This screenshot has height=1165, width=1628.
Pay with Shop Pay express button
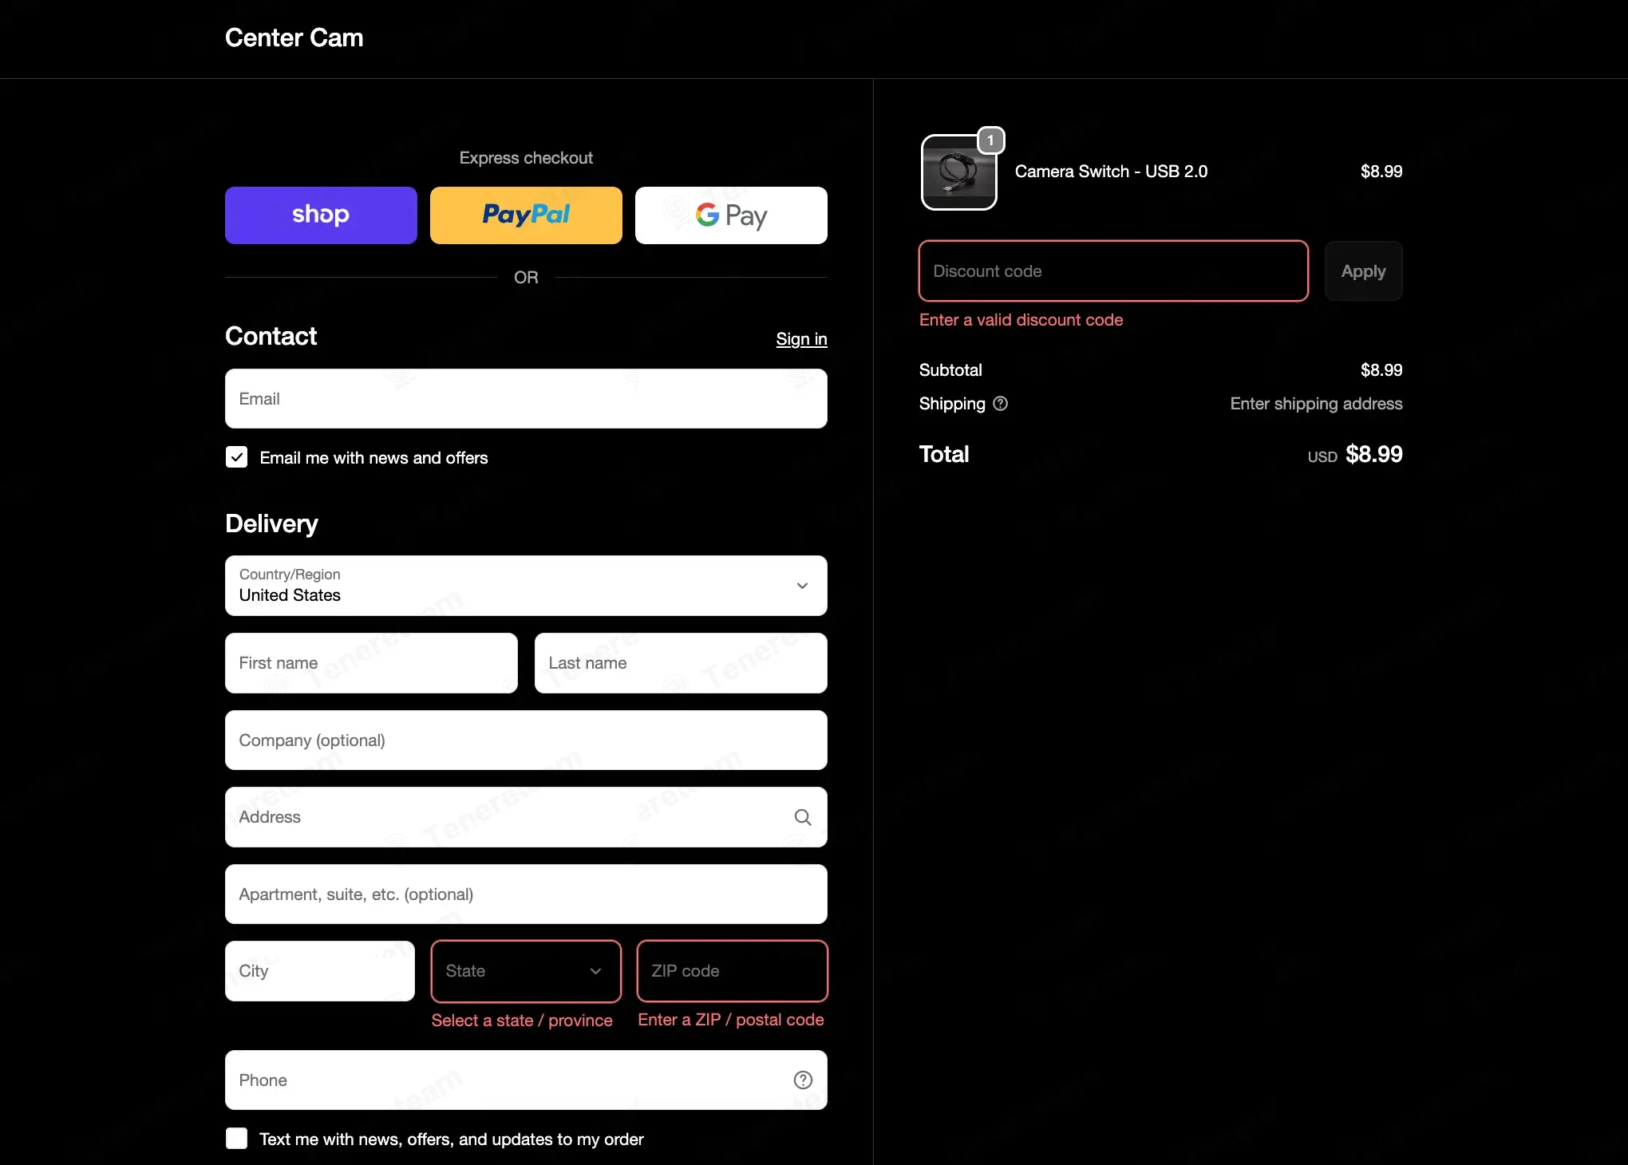point(321,215)
